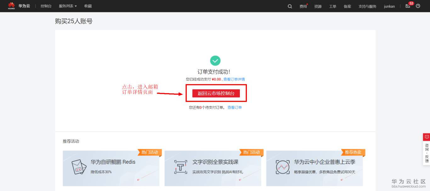This screenshot has width=430, height=191.
Task: Click the 咨询·反馈 side tab
Action: click(427, 153)
